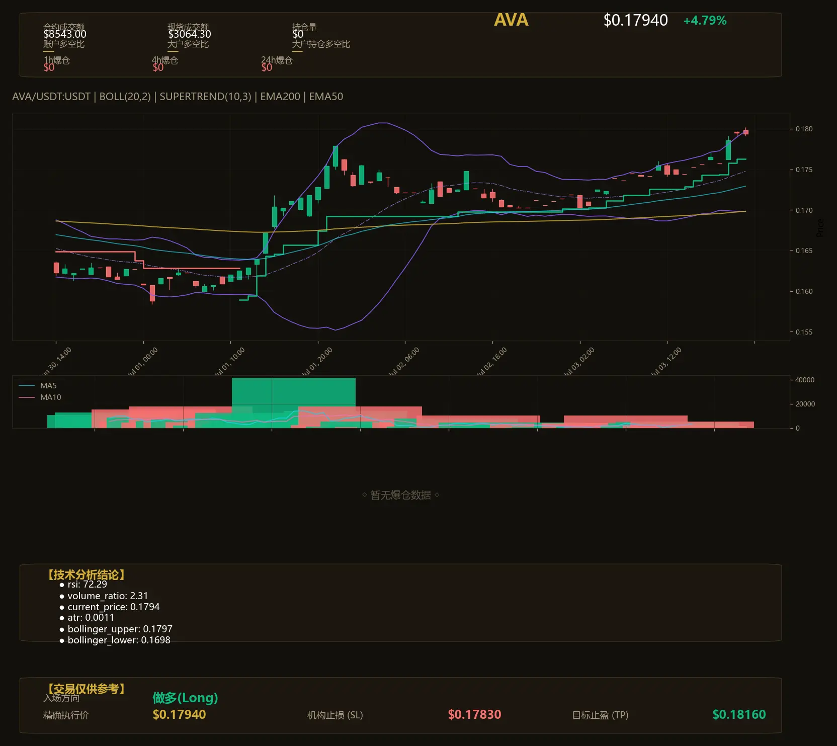Click the rsi: 72.29 bullet item
Viewport: 837px width, 746px height.
83,584
